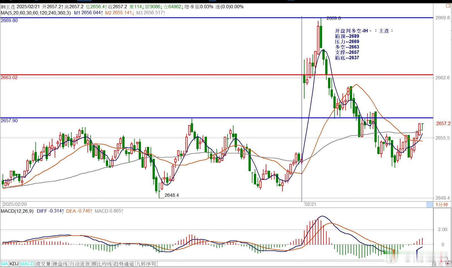Image resolution: width=452 pixels, height=268 pixels.
Task: Switch to the KDJ indicator tab
Action: (14, 264)
